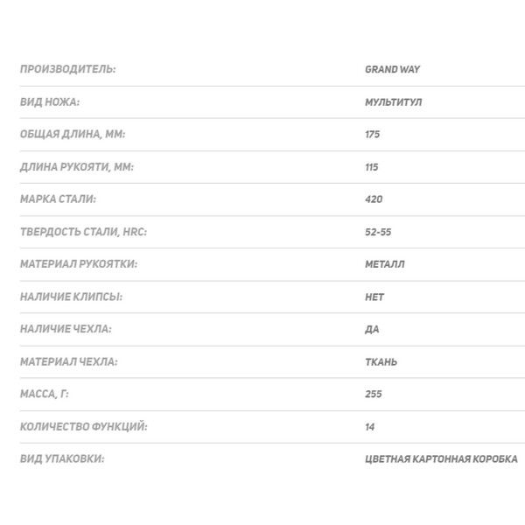
Task: Click the МАТЕРИАЛ РУКОЯТКИ label
Action: click(79, 264)
